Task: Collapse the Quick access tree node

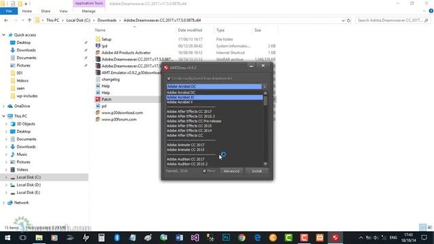Action: click(3, 35)
